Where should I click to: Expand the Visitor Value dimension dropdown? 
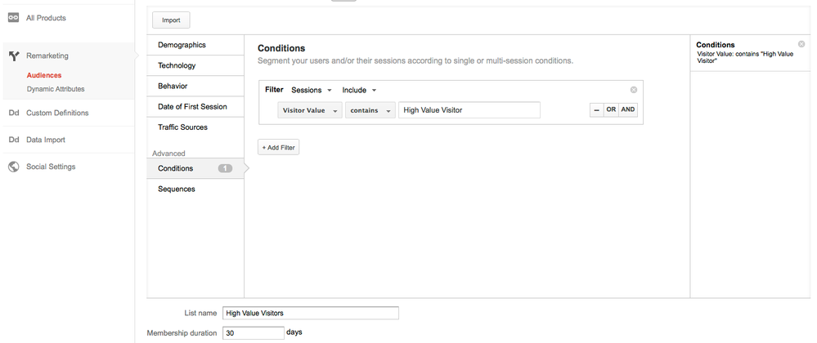tap(310, 110)
